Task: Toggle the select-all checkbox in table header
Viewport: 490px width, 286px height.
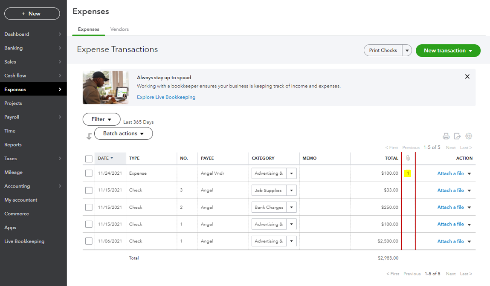Action: (89, 159)
